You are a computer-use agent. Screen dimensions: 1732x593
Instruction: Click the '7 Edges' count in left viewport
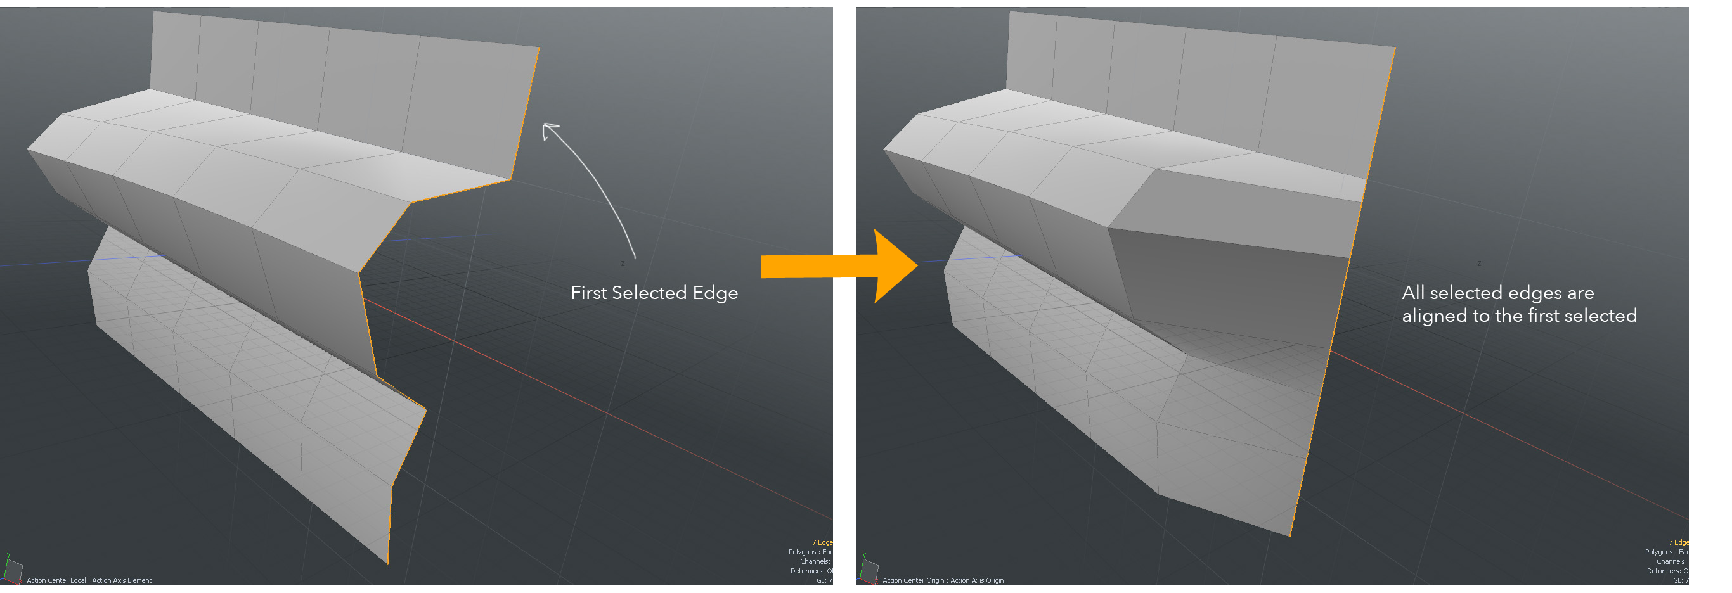[822, 542]
